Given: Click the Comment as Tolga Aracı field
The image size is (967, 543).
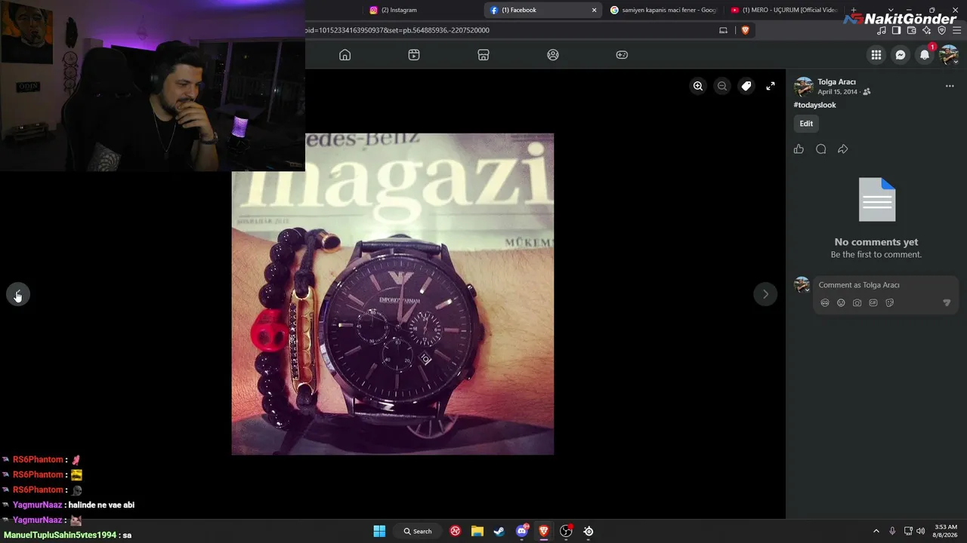Looking at the screenshot, I should coord(885,285).
